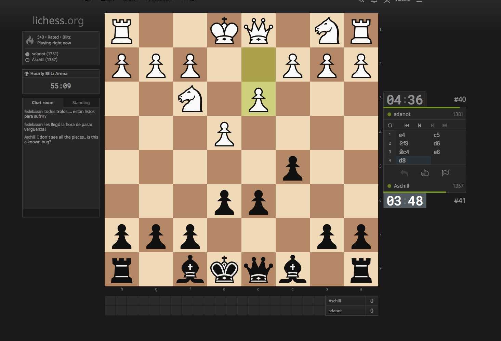Switch to the Chat room tab

(43, 103)
